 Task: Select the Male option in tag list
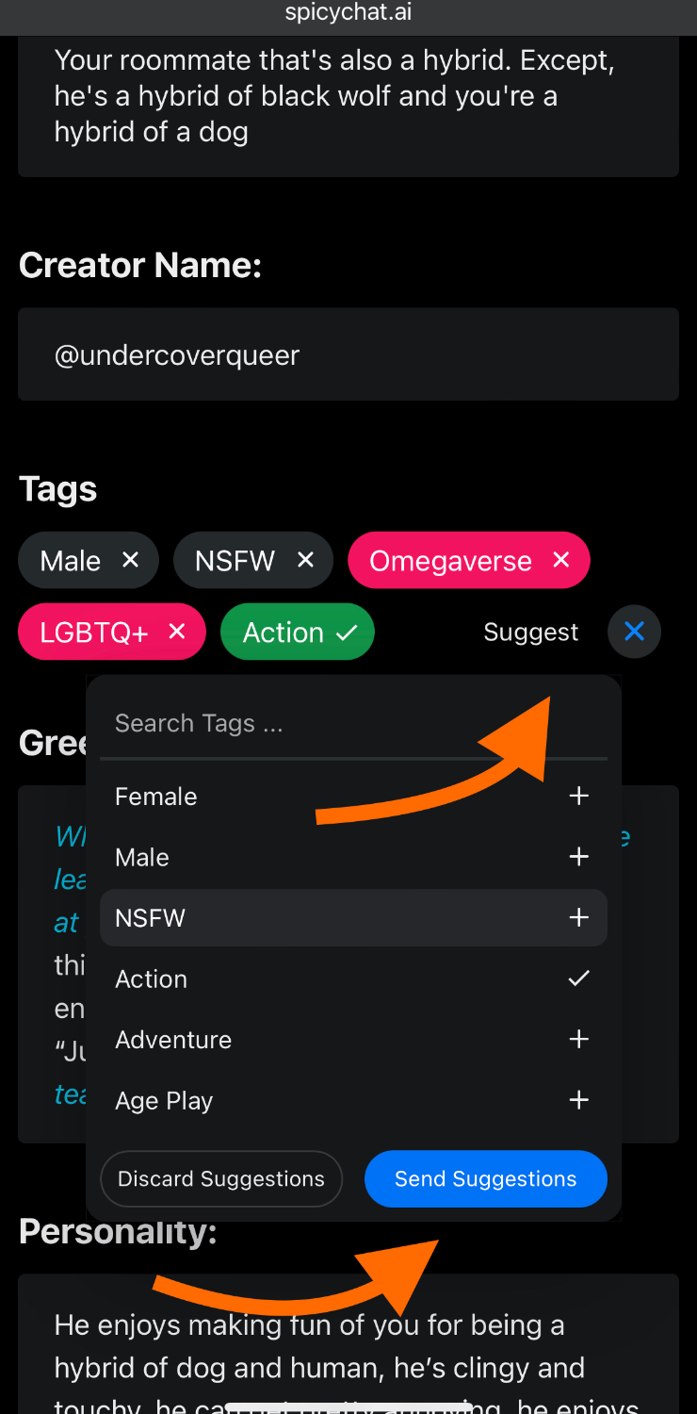(142, 857)
